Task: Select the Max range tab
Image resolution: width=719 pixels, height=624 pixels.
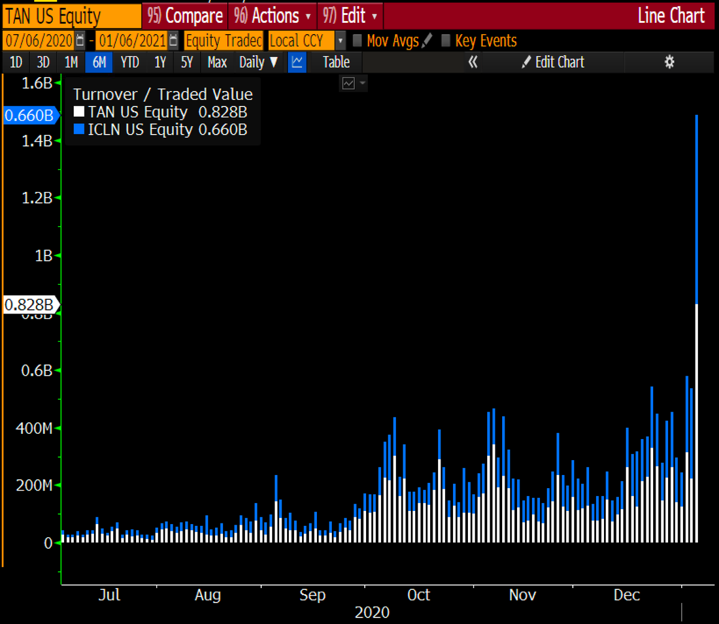Action: click(217, 62)
